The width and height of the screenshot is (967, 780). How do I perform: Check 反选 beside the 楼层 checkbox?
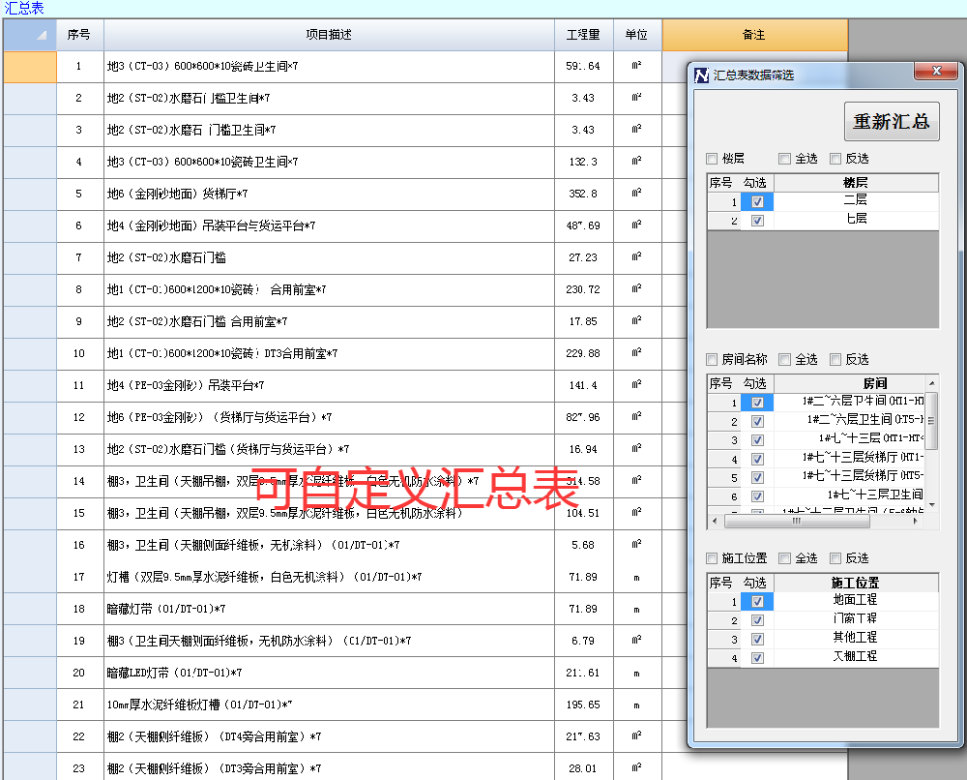tap(835, 160)
